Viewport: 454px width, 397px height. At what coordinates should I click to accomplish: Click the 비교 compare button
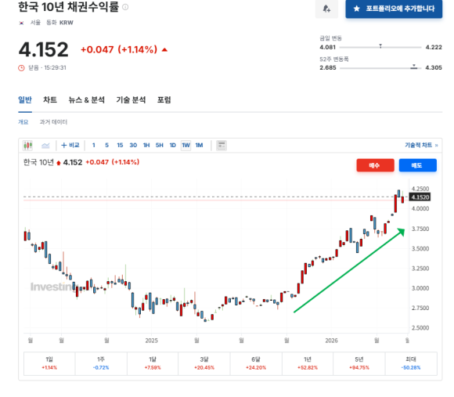coord(70,145)
